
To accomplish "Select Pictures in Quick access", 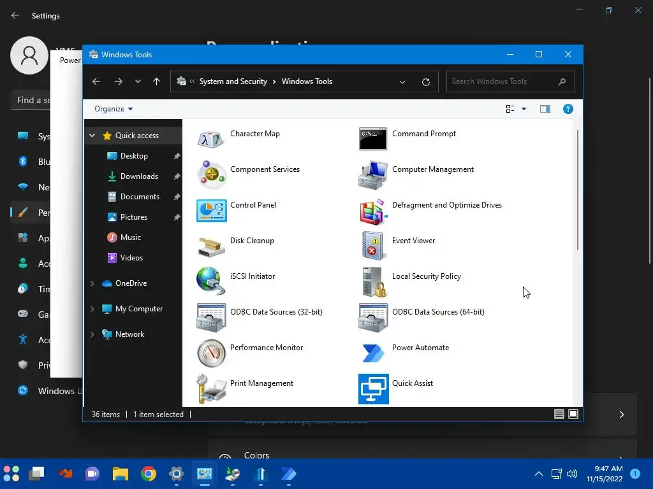I will [134, 217].
